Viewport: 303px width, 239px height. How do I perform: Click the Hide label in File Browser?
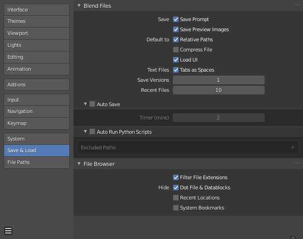pos(164,188)
